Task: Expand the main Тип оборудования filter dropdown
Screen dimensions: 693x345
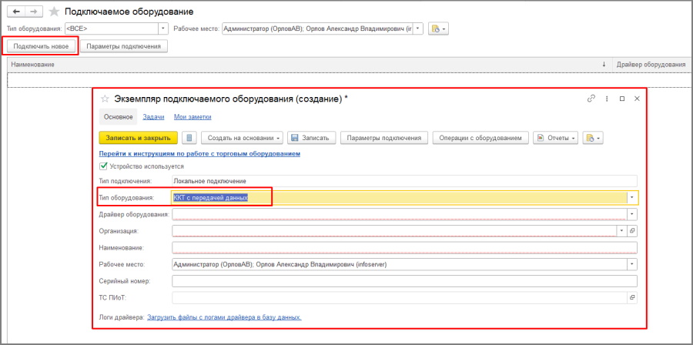Action: pos(163,28)
